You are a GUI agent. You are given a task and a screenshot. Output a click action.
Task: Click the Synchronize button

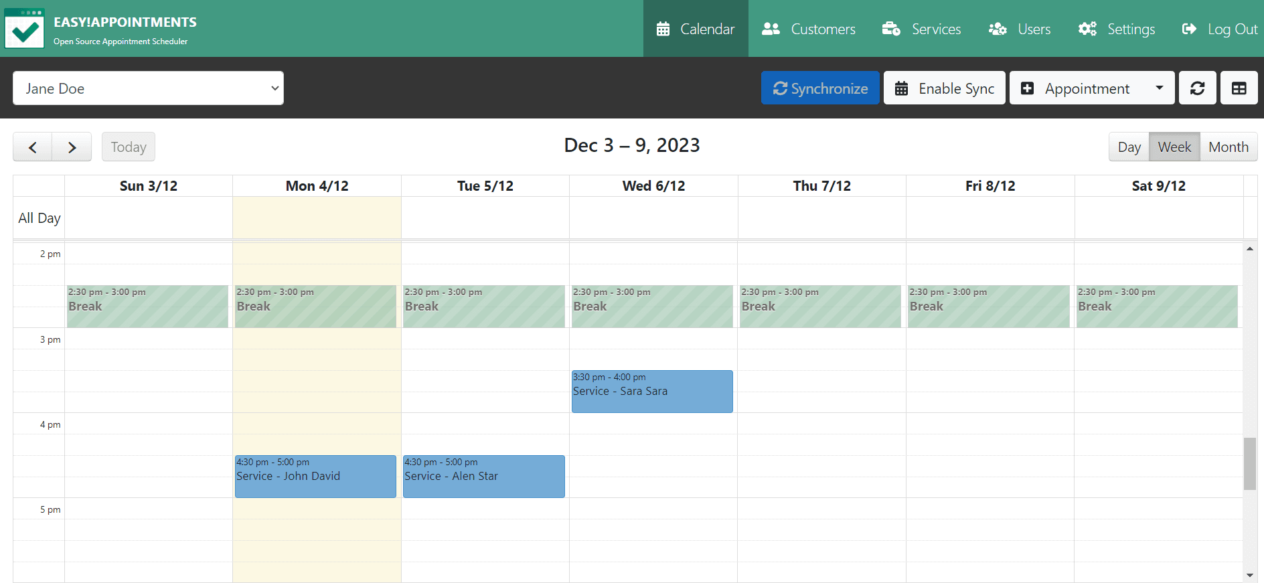coord(820,88)
